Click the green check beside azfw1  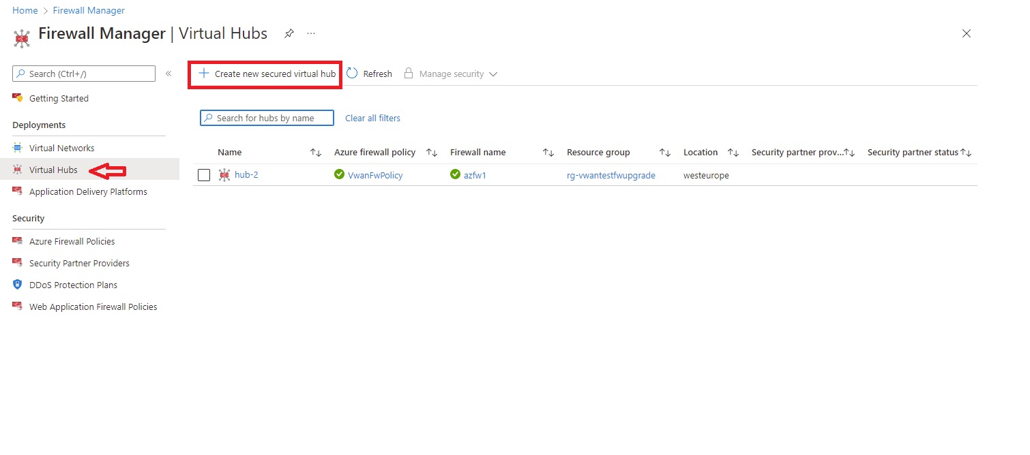455,174
